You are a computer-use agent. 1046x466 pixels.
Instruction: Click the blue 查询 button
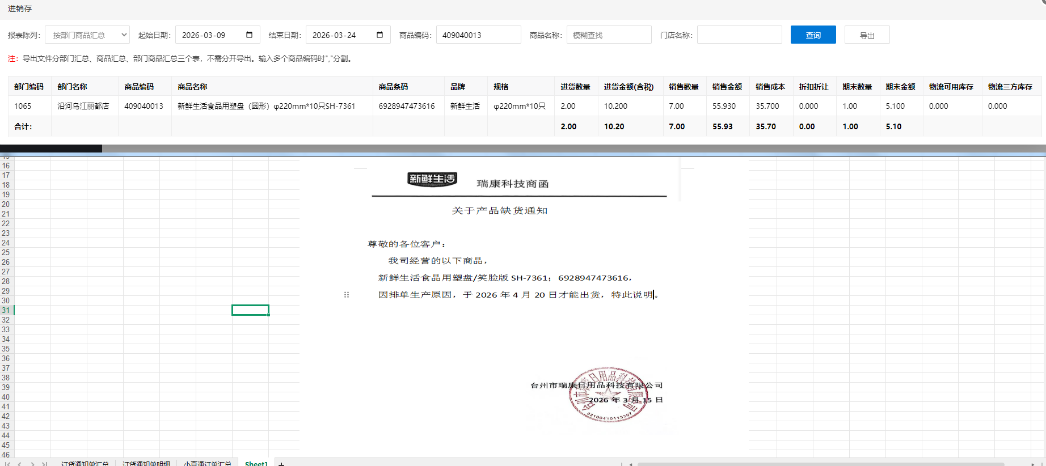(813, 35)
